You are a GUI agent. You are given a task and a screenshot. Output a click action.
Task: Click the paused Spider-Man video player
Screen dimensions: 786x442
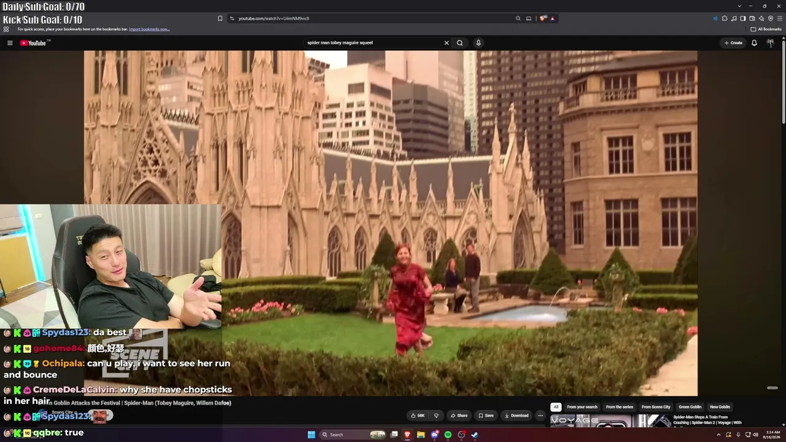[x=391, y=223]
